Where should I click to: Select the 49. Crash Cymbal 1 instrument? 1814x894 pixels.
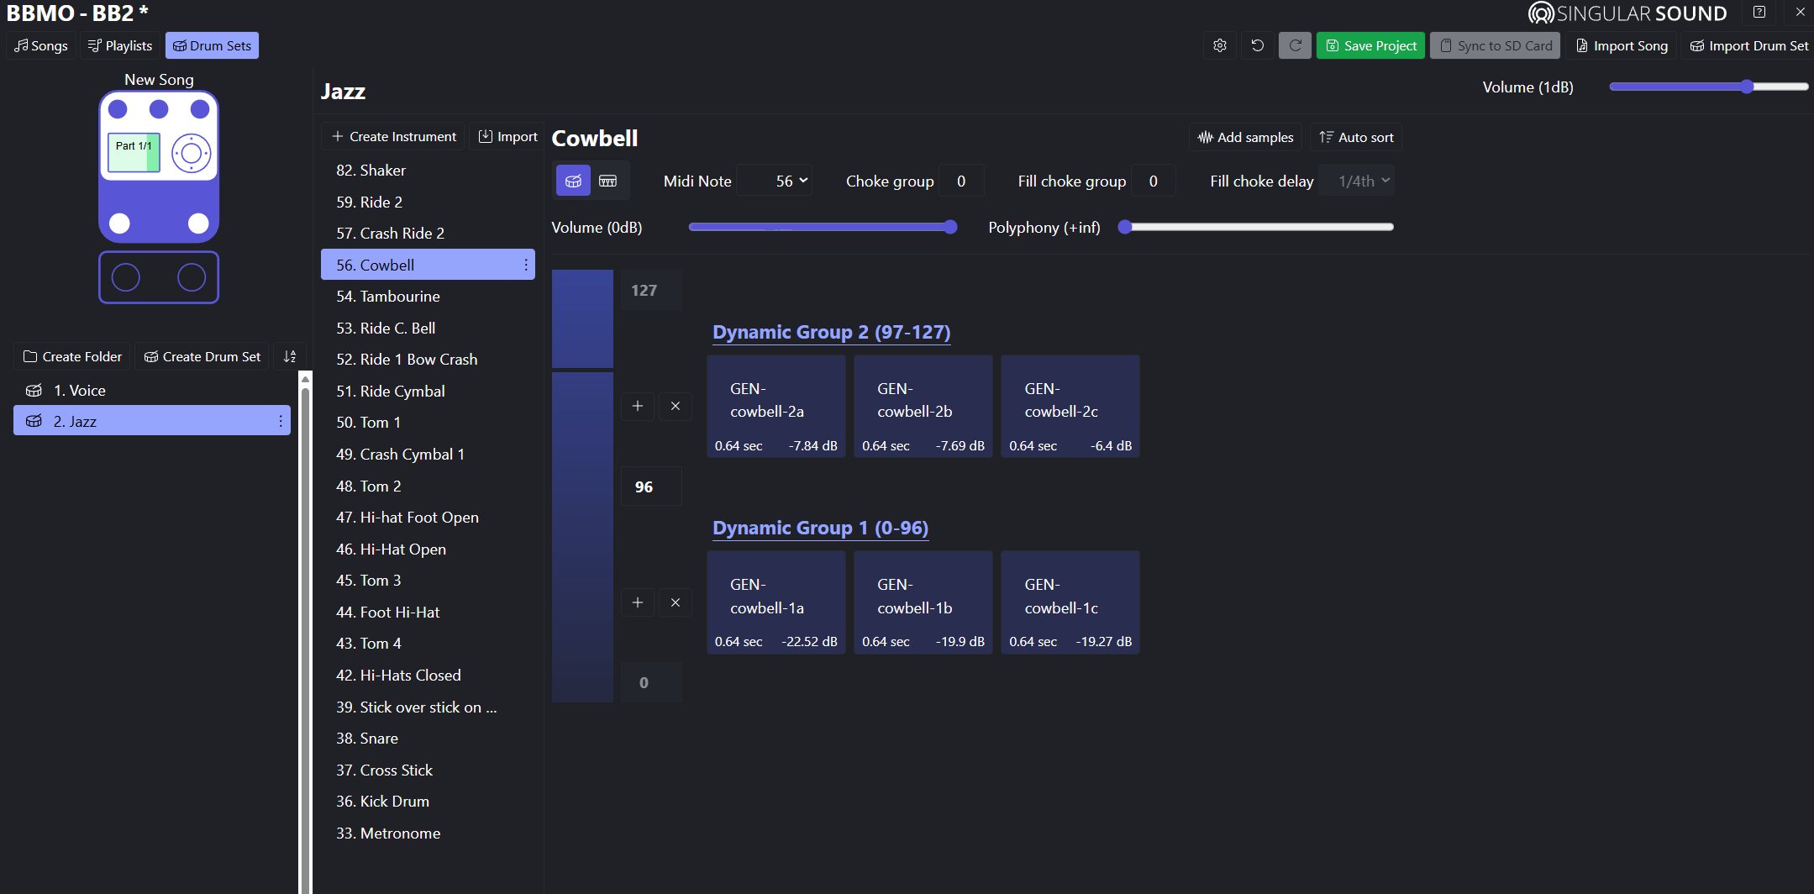428,454
